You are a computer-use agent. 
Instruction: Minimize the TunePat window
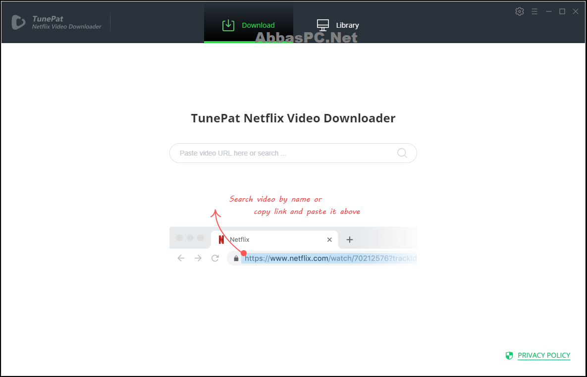coord(549,11)
